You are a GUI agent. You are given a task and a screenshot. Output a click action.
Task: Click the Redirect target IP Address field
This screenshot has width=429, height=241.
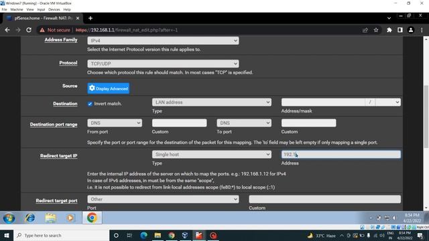[341, 155]
